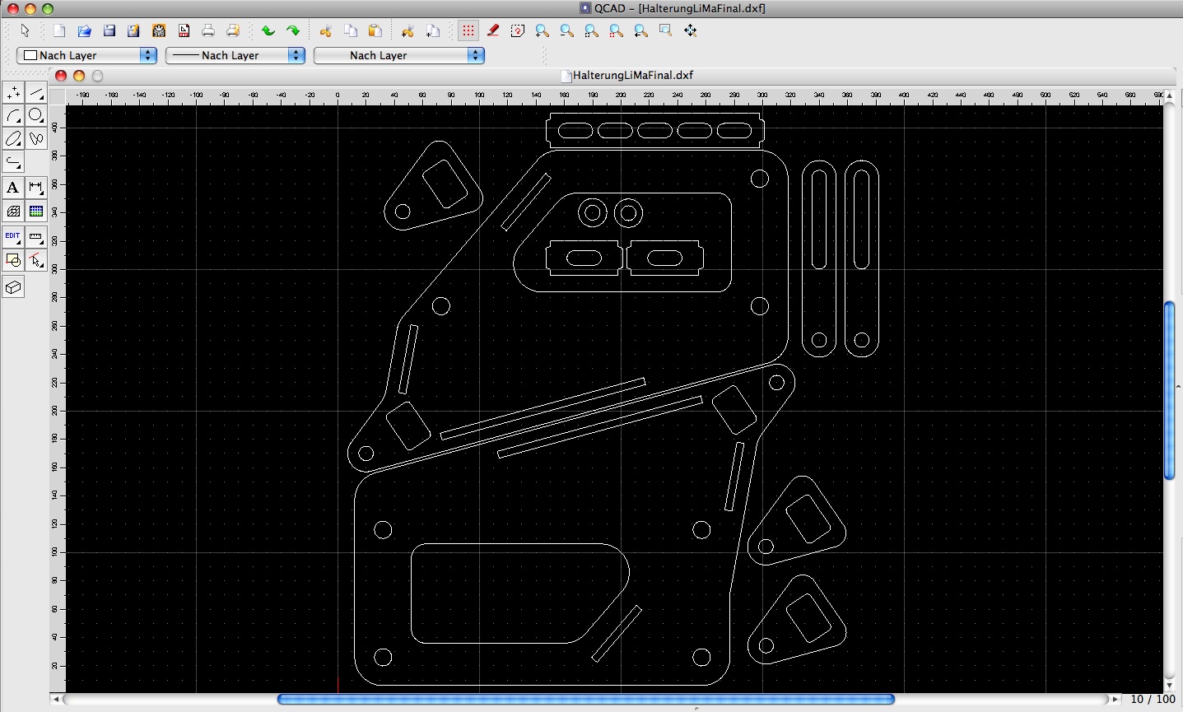The height and width of the screenshot is (712, 1183).
Task: Click the create block icon
Action: (13, 260)
